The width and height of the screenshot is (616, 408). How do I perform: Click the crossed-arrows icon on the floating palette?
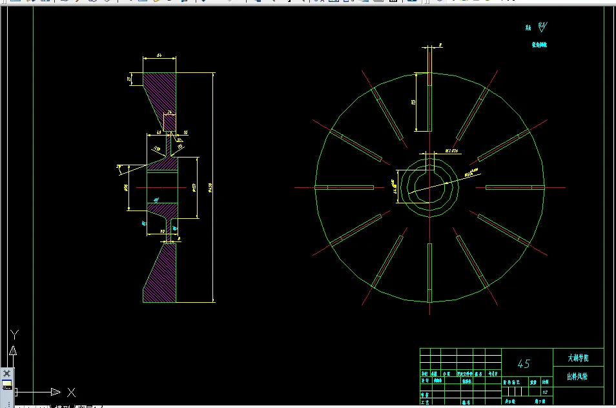coord(6,373)
